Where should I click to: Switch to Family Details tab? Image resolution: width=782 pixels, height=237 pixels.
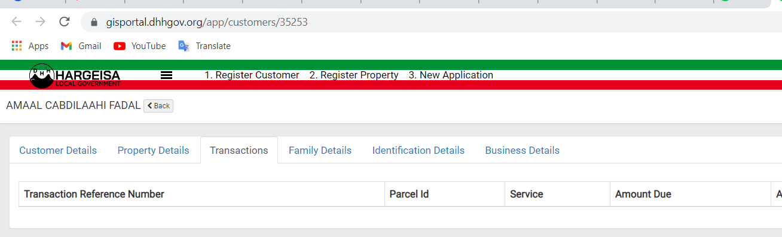click(x=320, y=150)
